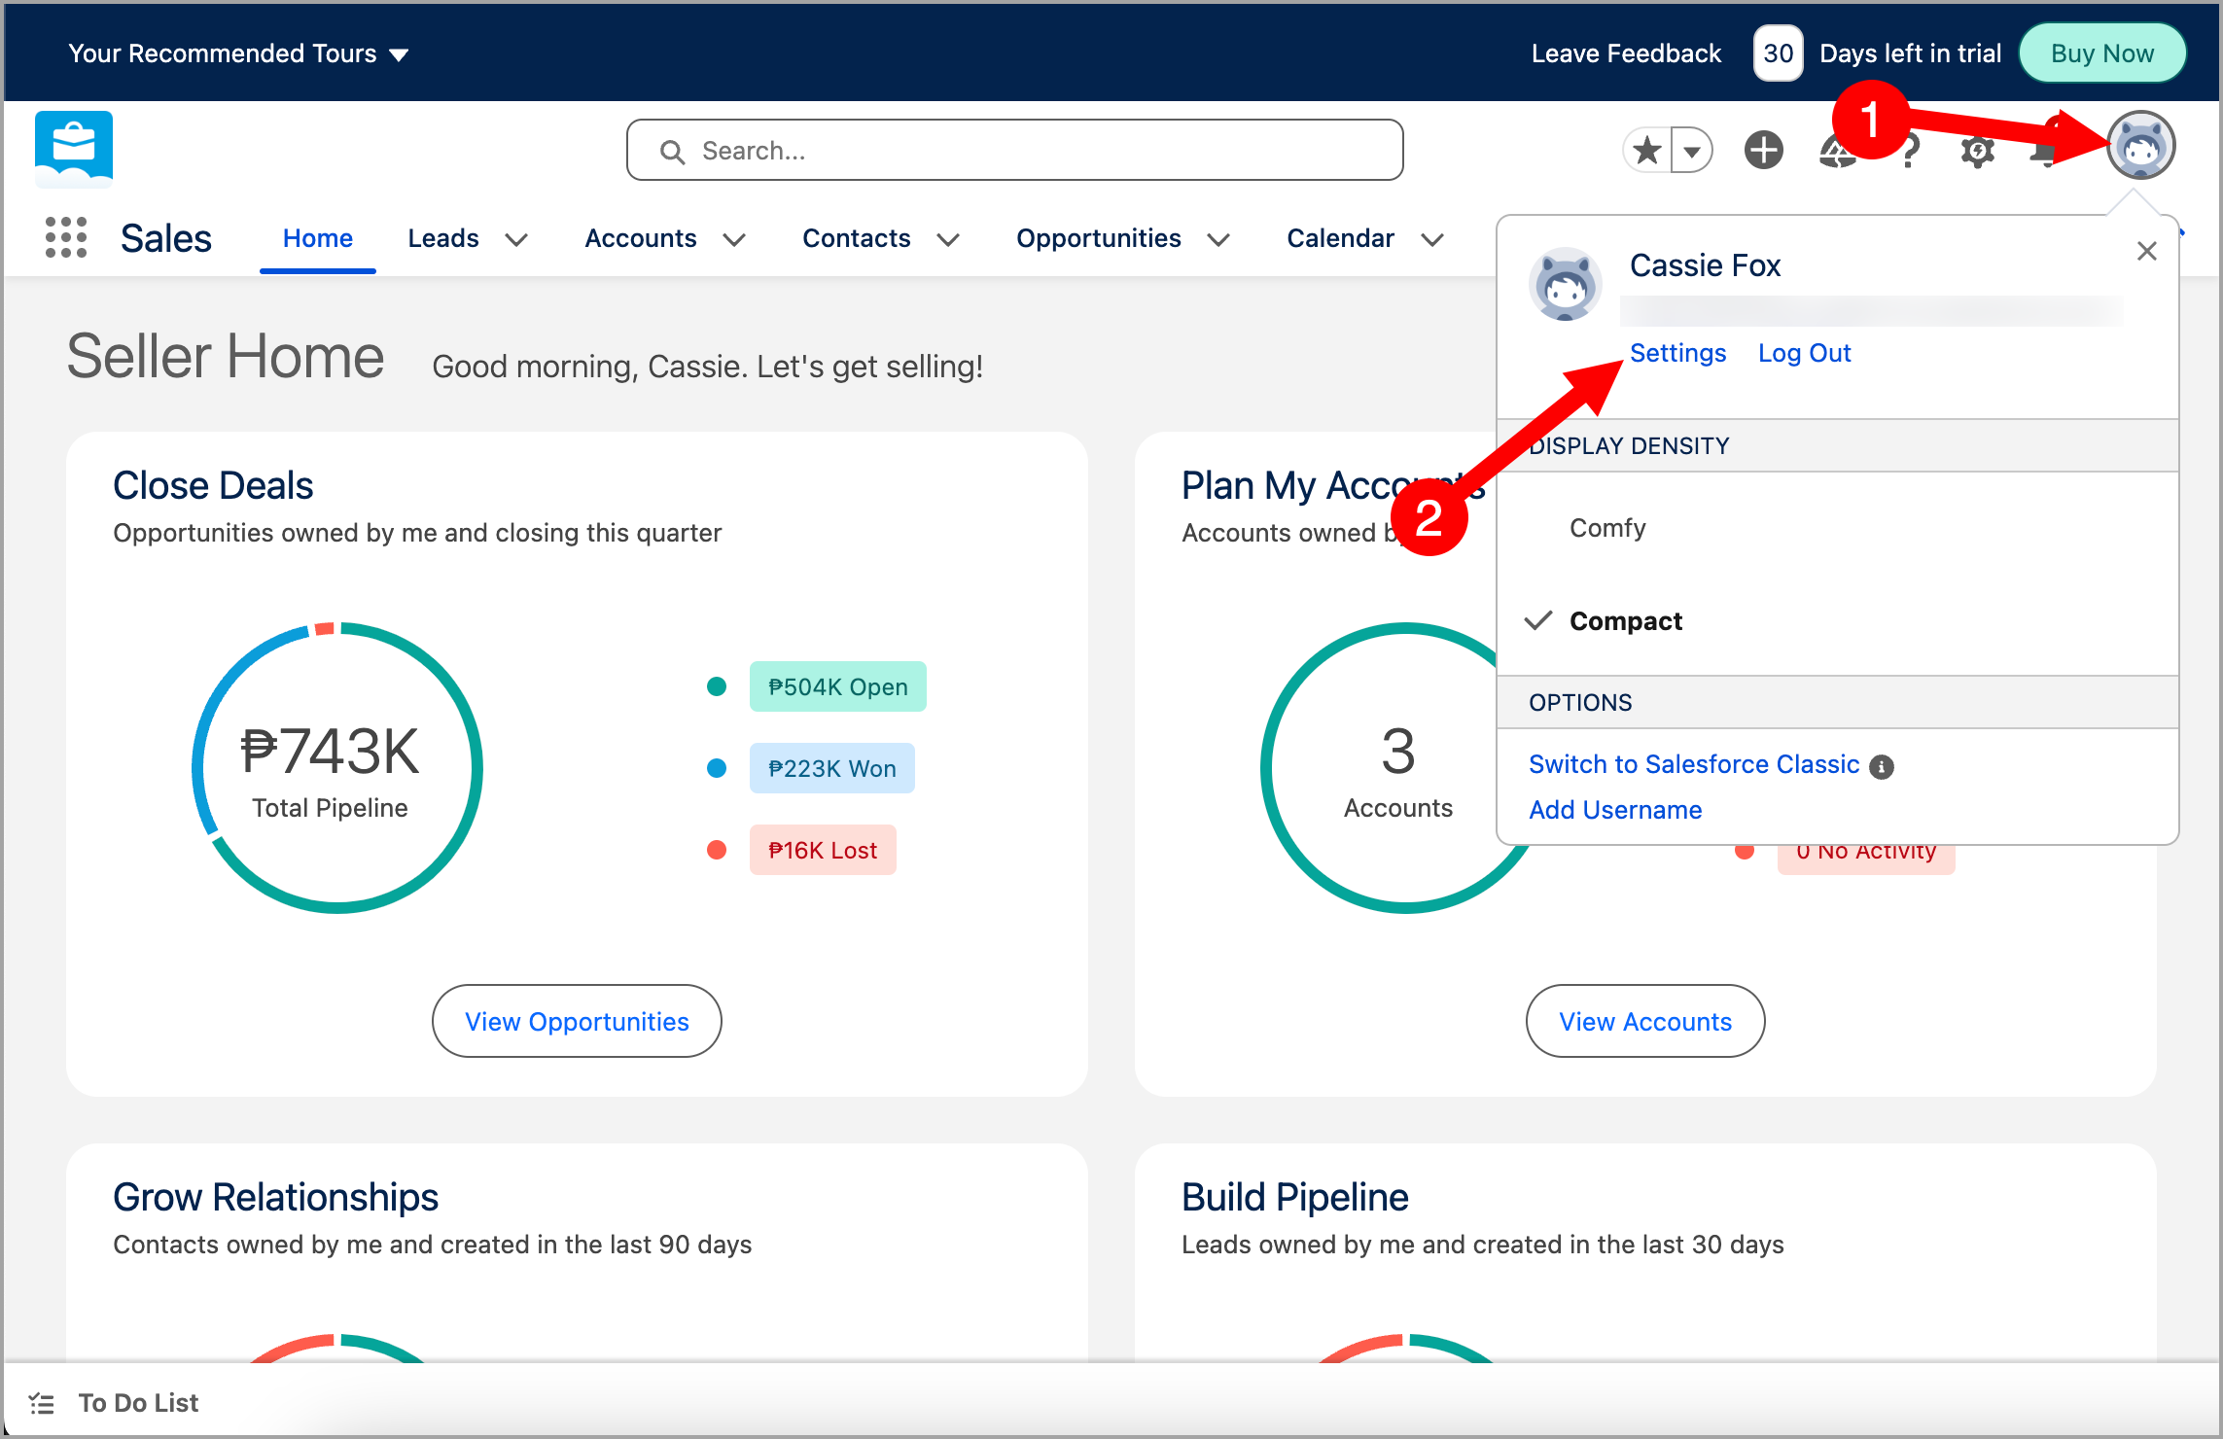Expand the Accounts tab chevron menu

coord(734,239)
